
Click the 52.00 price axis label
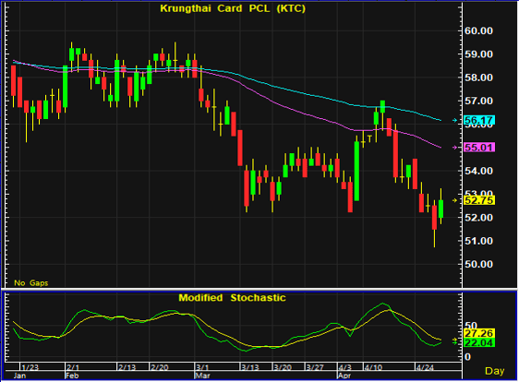(x=478, y=218)
